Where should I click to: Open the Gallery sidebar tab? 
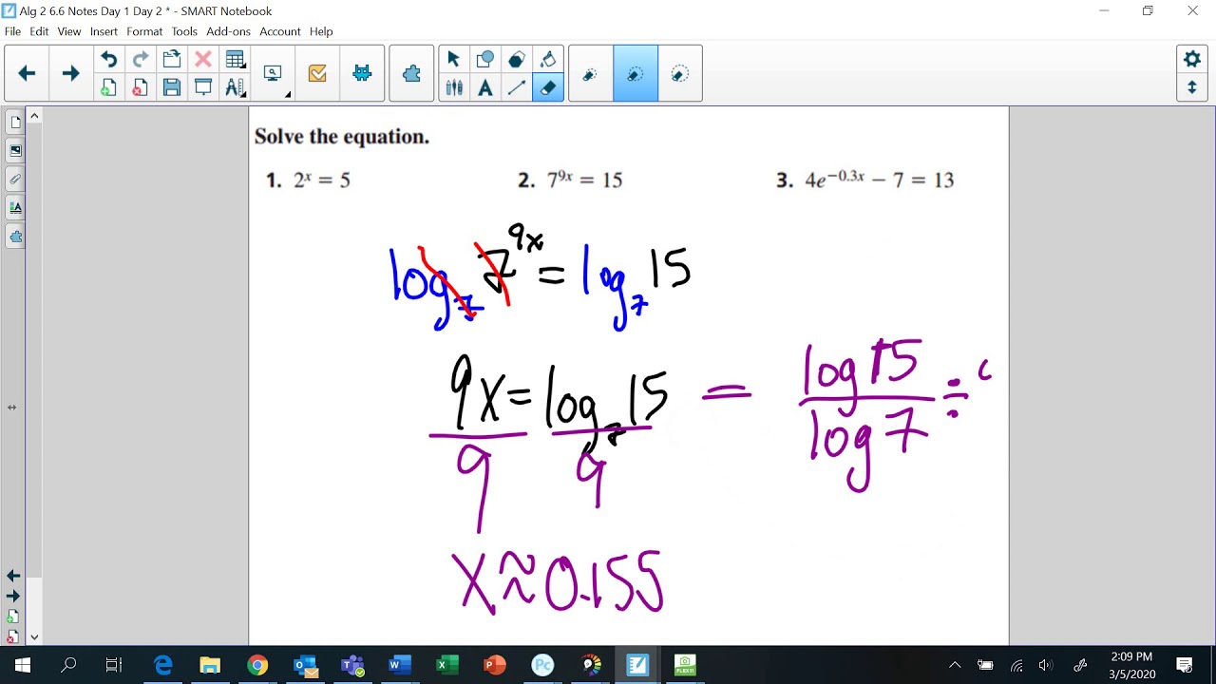[14, 150]
